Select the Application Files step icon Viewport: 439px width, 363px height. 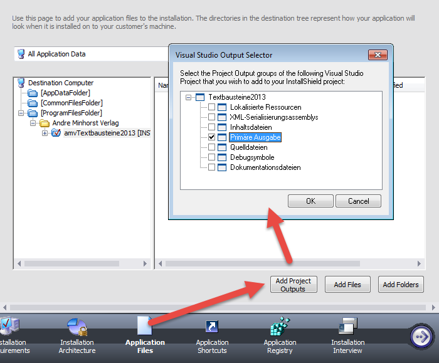pyautogui.click(x=145, y=325)
